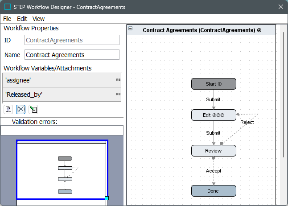This screenshot has height=206, width=288.
Task: Open the File menu
Action: click(7, 19)
